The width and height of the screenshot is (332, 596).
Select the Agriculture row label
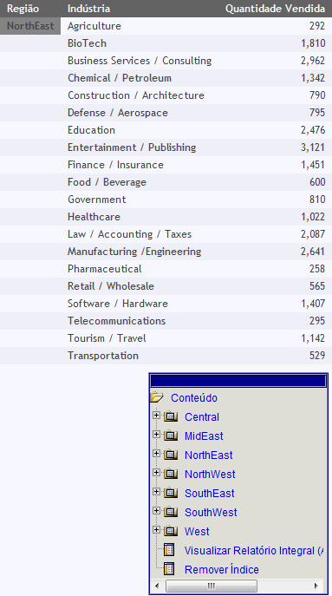[94, 26]
